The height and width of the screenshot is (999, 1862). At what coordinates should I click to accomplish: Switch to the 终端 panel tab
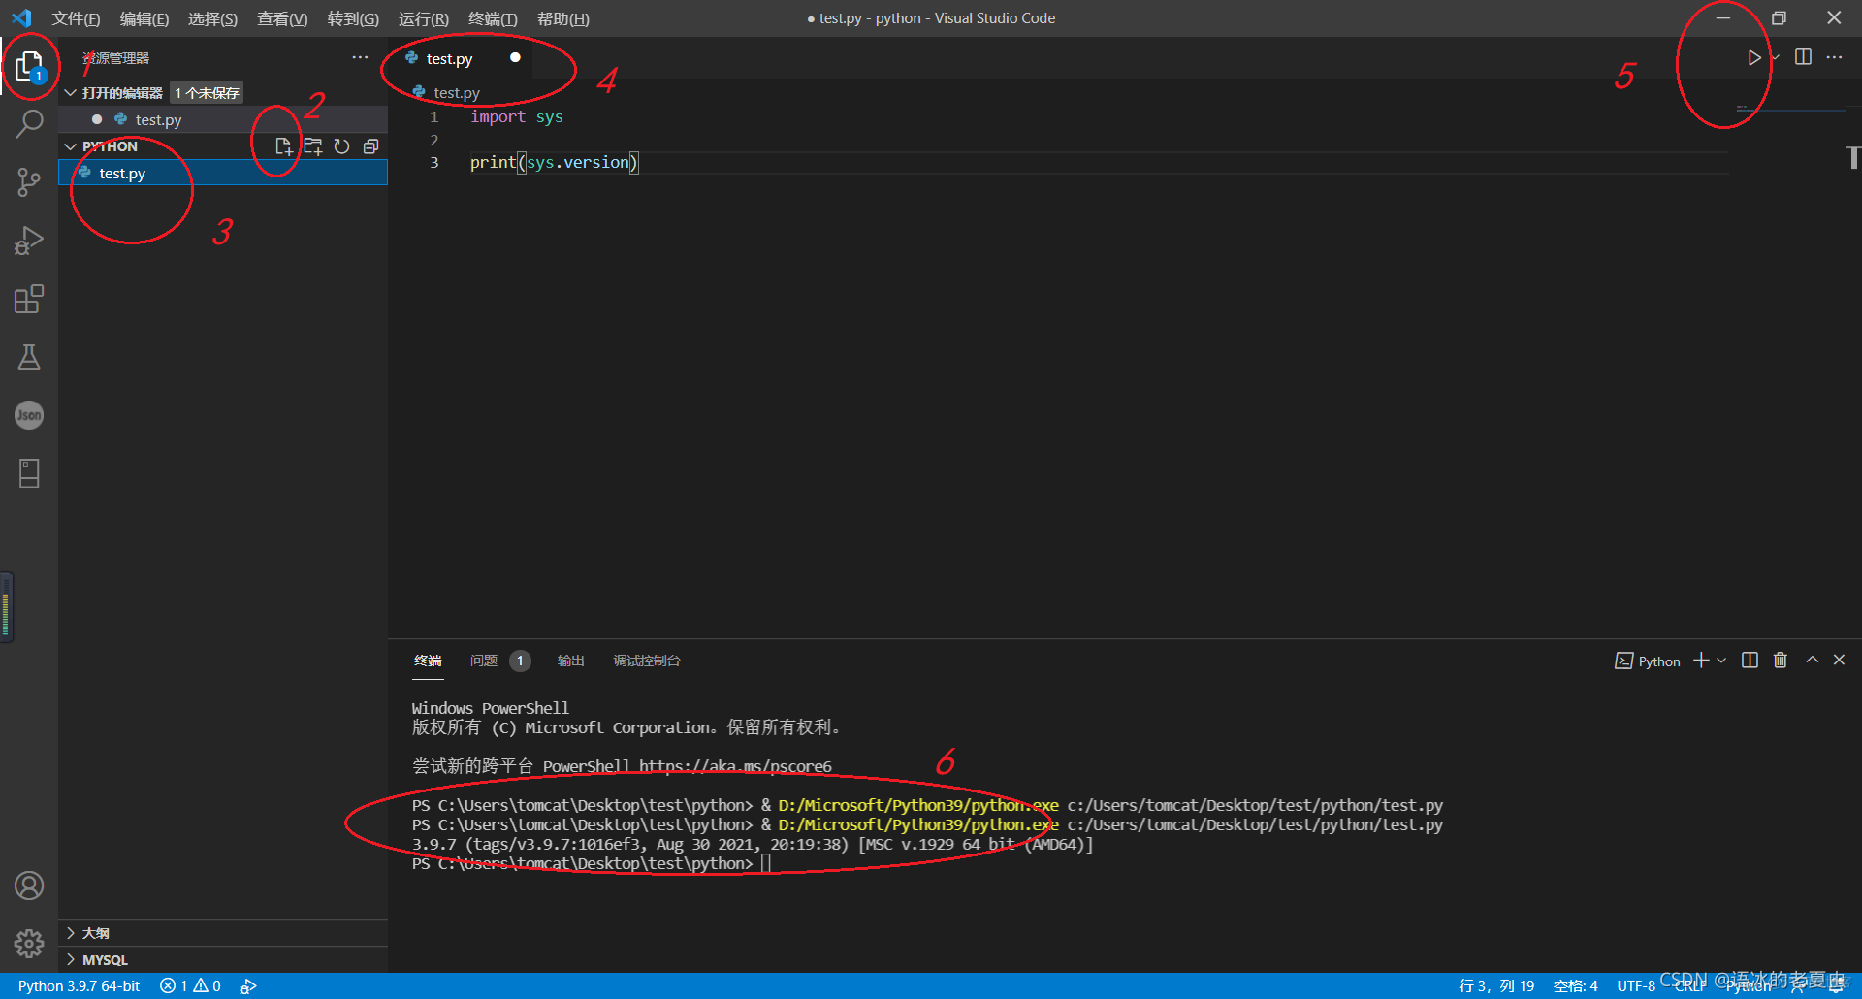pyautogui.click(x=428, y=661)
